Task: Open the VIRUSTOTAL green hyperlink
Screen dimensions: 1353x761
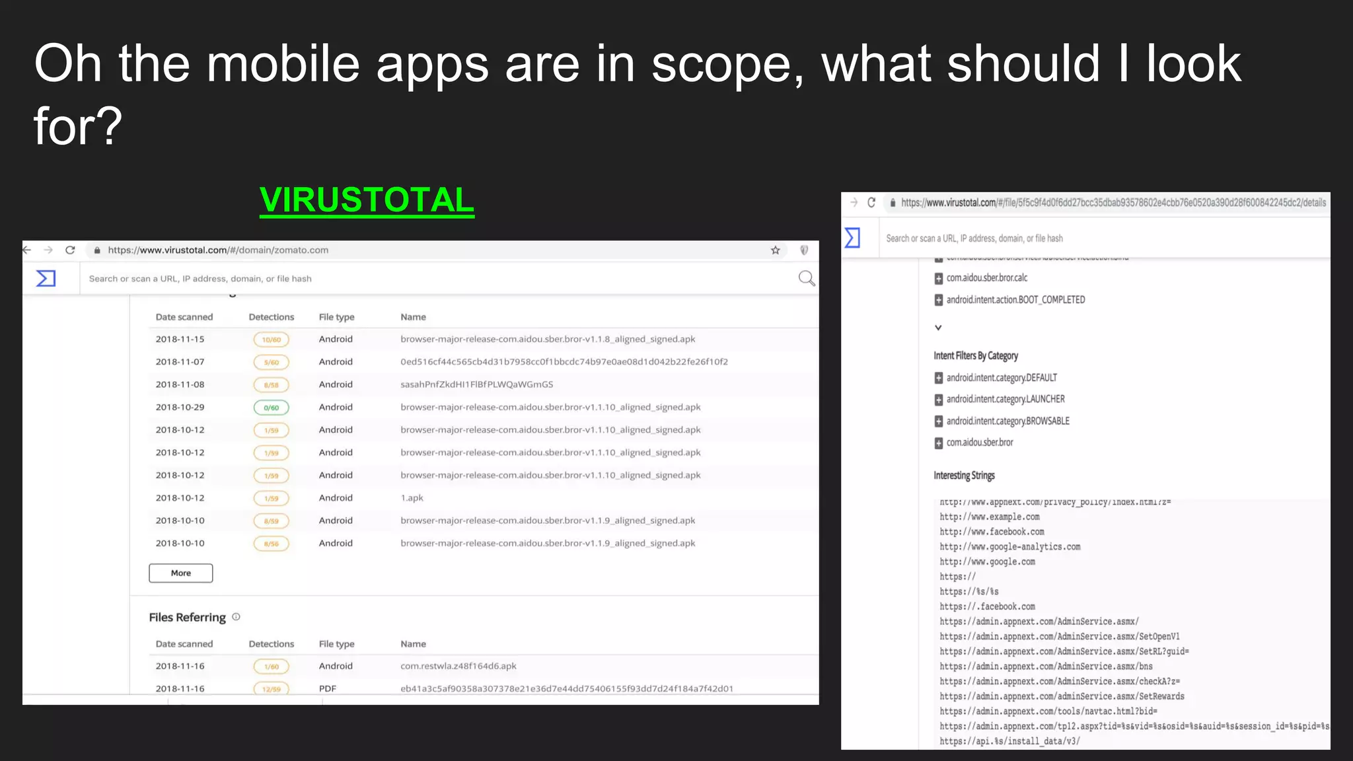Action: 367,200
